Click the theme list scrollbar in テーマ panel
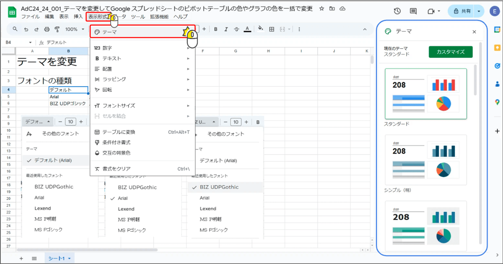This screenshot has height=264, width=503. [x=475, y=80]
